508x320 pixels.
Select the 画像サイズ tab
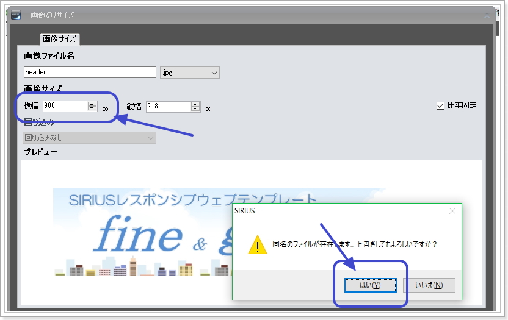(x=60, y=39)
